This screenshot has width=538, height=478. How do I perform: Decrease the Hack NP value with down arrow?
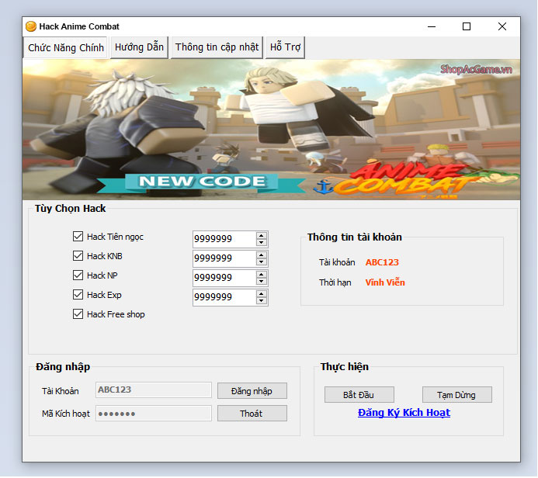262,282
